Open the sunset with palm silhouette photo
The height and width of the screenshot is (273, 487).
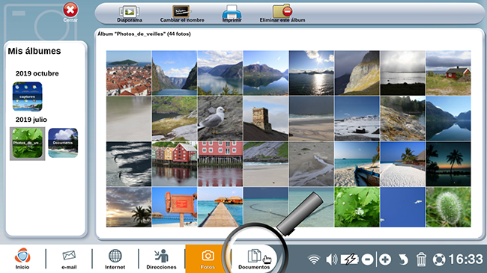129,207
